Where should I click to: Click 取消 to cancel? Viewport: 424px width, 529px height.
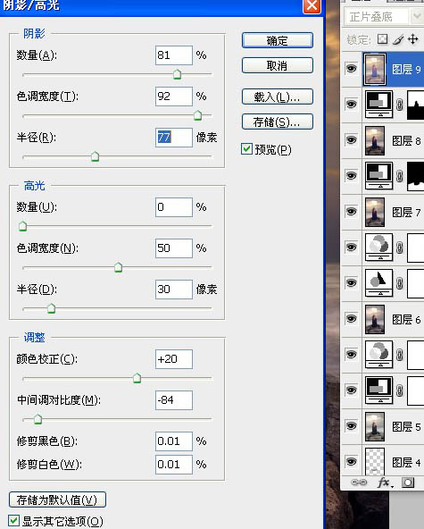pyautogui.click(x=278, y=65)
